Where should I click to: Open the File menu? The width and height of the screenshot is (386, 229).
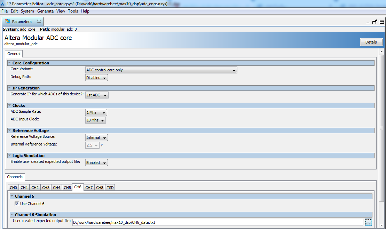pos(5,11)
